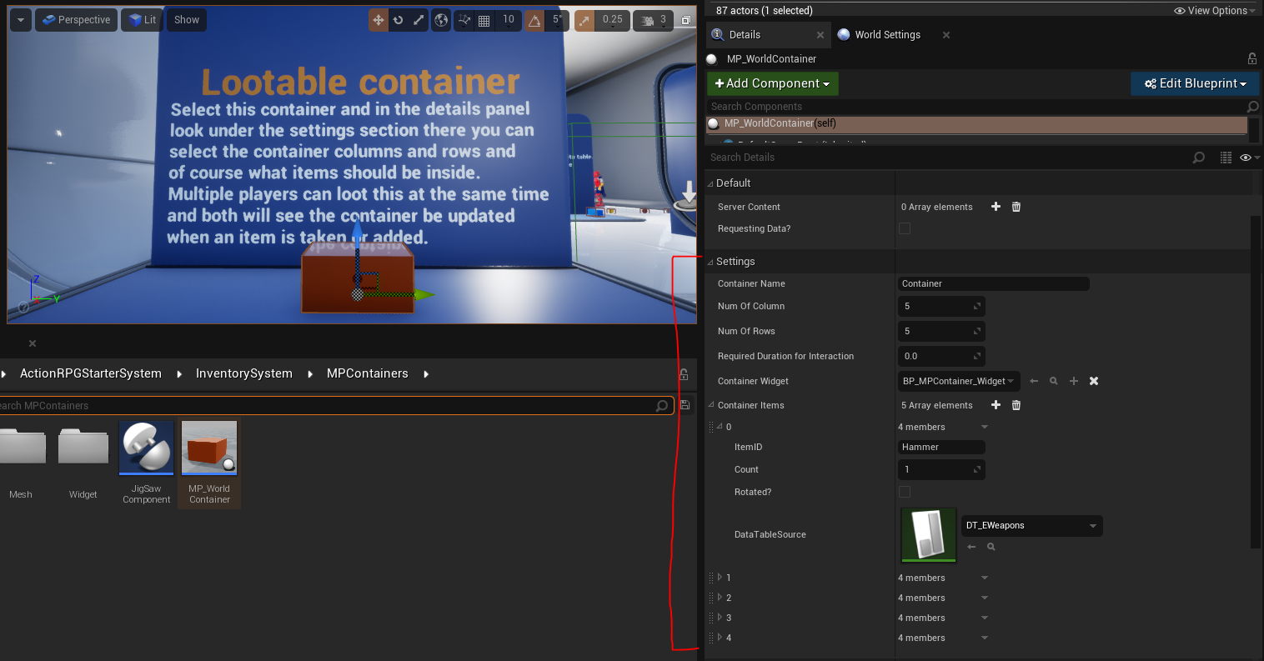The image size is (1264, 661).
Task: Go to ActionRPGStarterSystem breadcrumb folder
Action: click(91, 374)
